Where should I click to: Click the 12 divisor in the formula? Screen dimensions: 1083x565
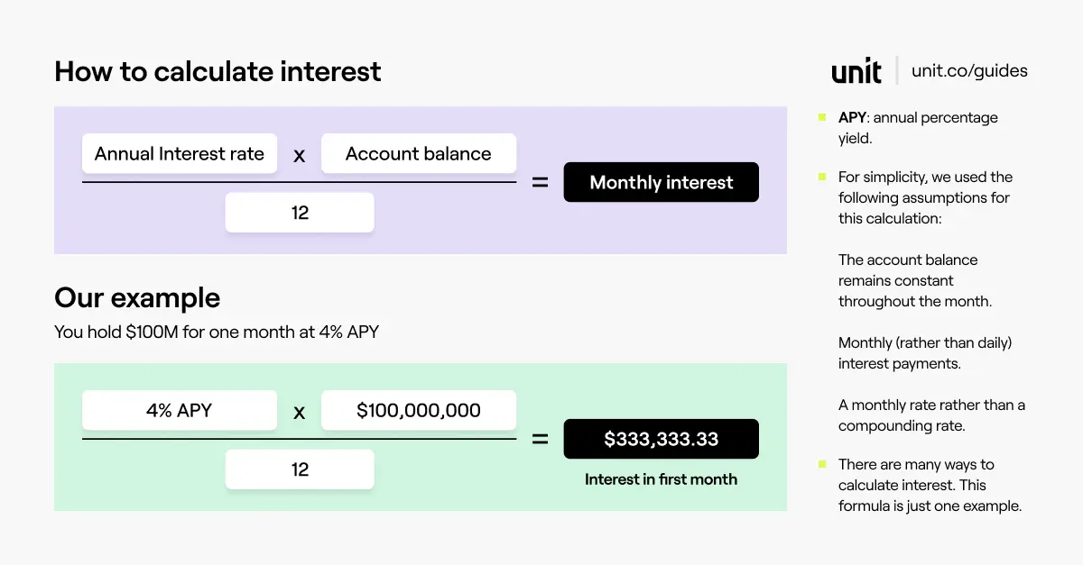[x=300, y=213]
